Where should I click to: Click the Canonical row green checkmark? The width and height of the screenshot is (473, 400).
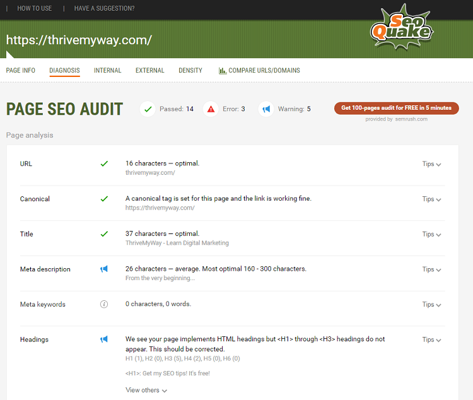(104, 199)
